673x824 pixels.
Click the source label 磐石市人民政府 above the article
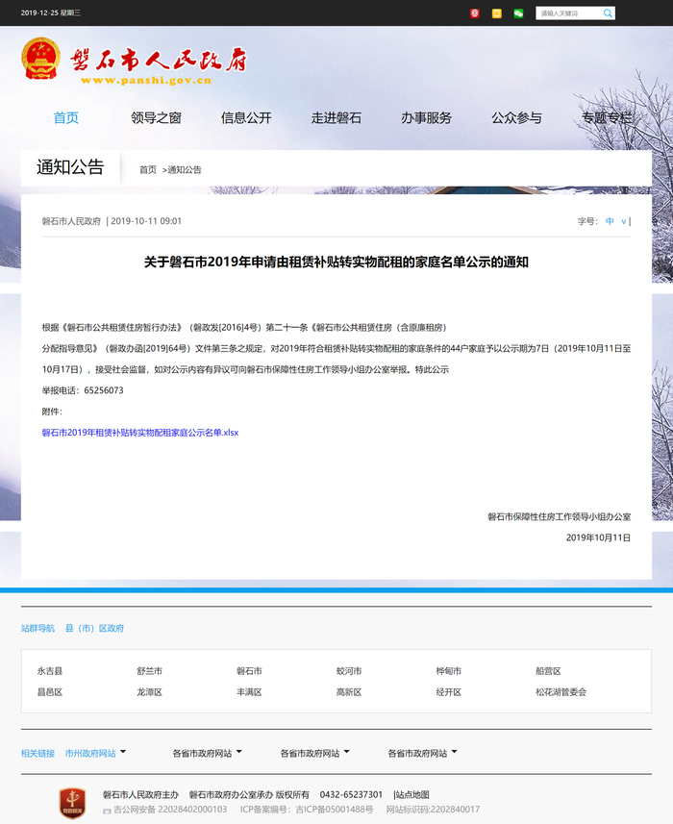(x=71, y=221)
